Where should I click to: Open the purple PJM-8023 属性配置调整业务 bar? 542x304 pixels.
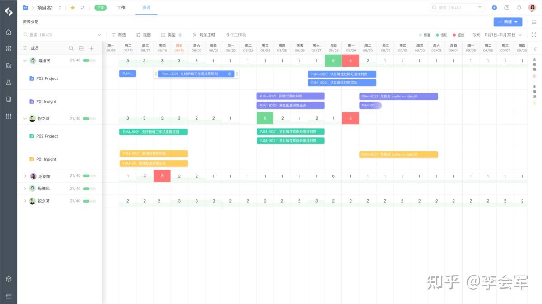pos(290,105)
